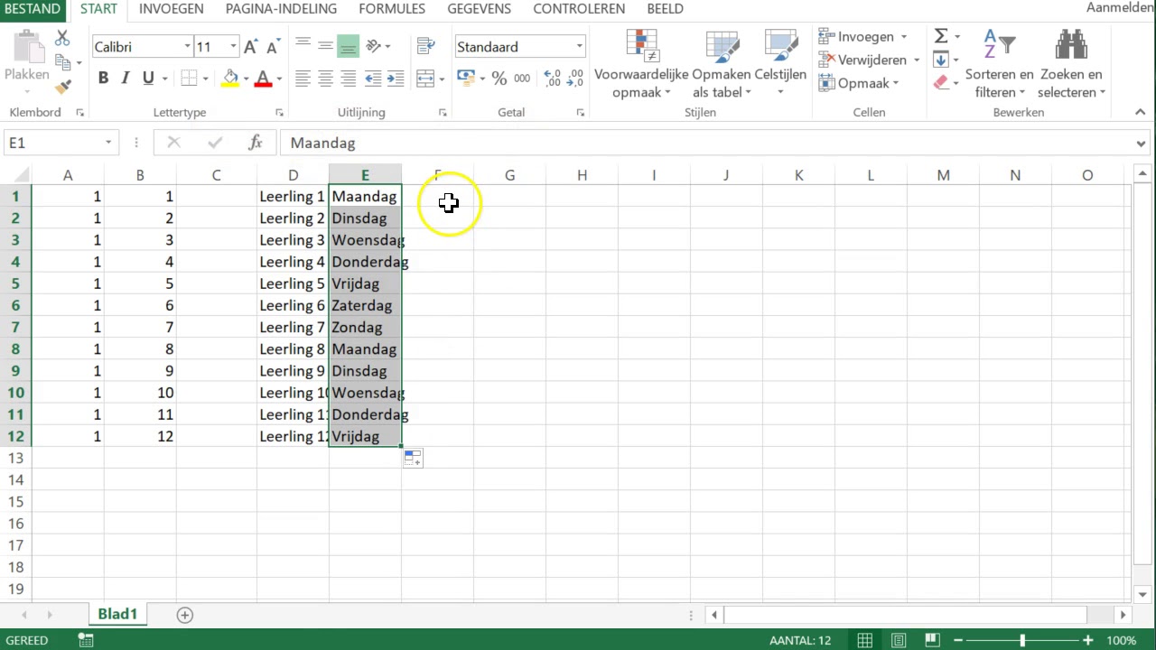
Task: Click the insert function fx button
Action: [256, 143]
